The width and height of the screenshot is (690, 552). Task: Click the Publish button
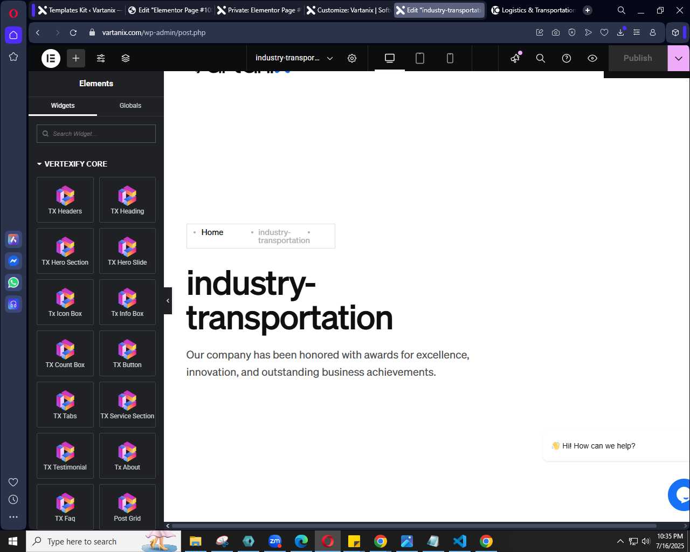pos(638,58)
